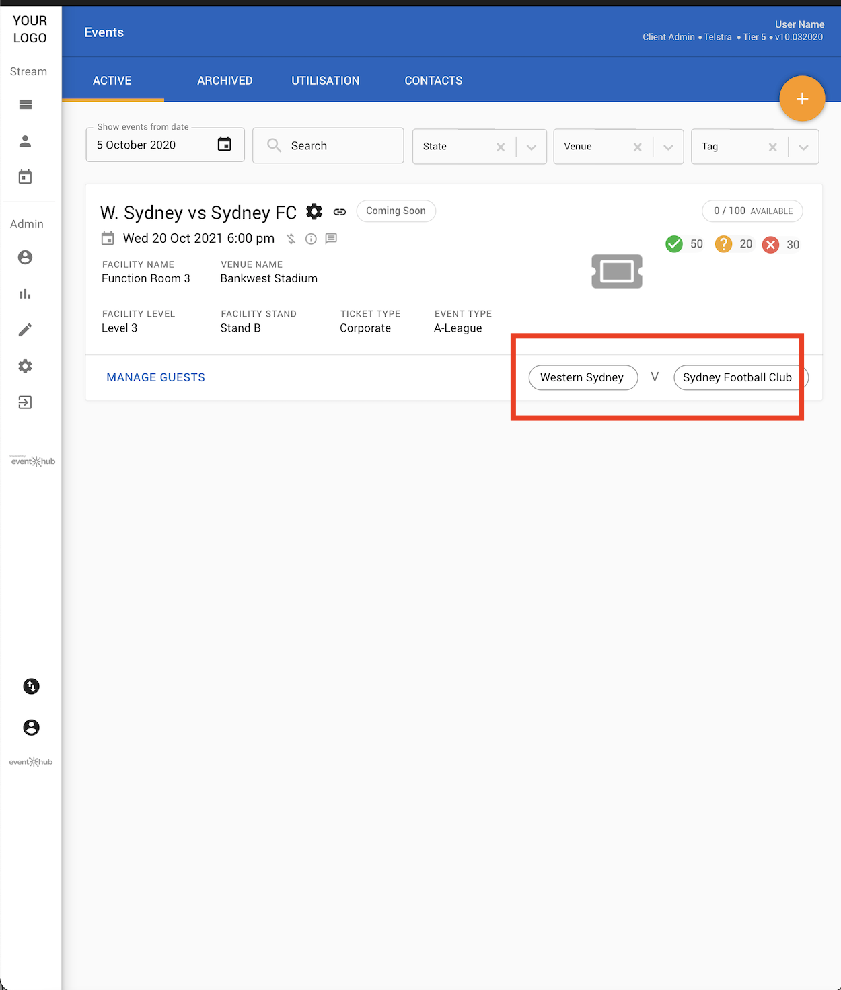Click the Corporate ticket type value
This screenshot has height=990, width=841.
[365, 328]
